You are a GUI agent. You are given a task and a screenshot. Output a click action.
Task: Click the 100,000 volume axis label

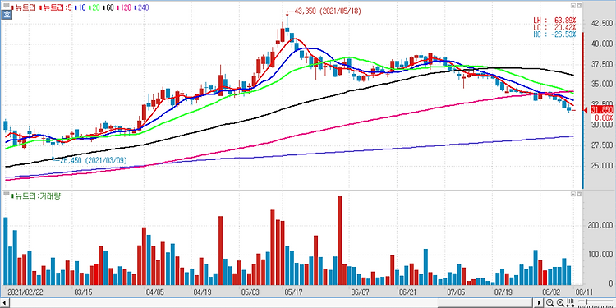click(x=600, y=255)
